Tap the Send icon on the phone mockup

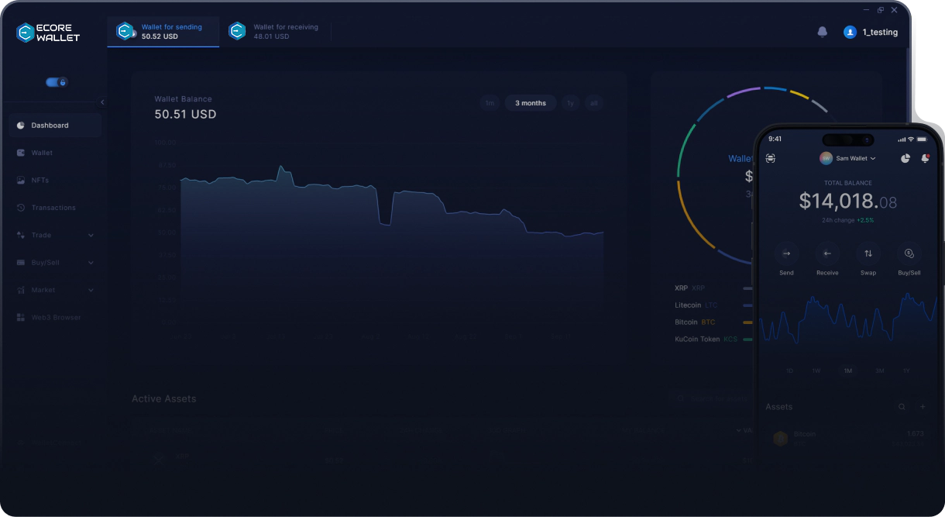pyautogui.click(x=786, y=253)
